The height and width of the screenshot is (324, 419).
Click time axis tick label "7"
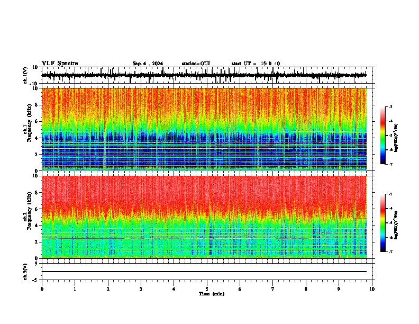tap(273, 289)
